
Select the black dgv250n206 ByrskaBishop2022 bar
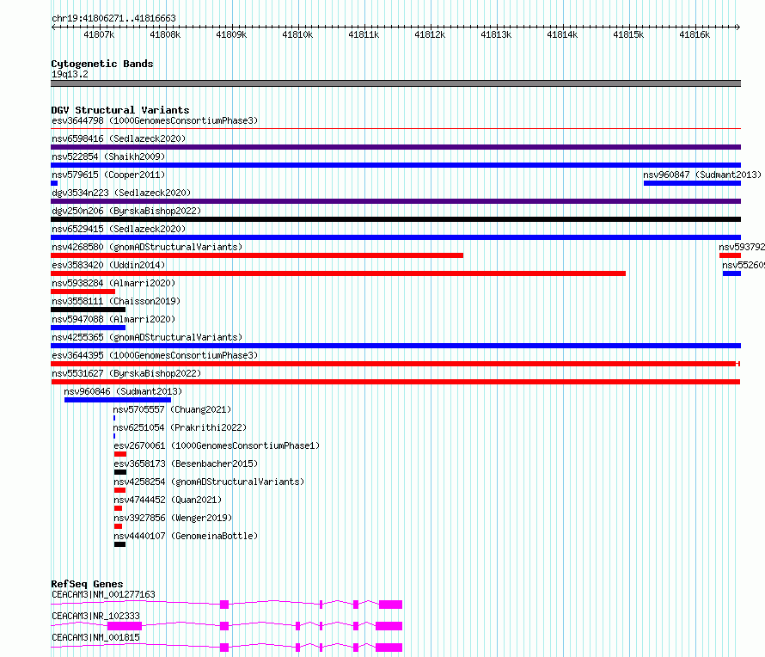click(x=395, y=219)
